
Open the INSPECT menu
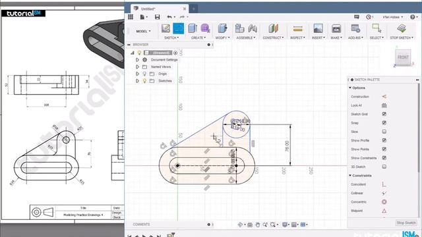coord(297,38)
